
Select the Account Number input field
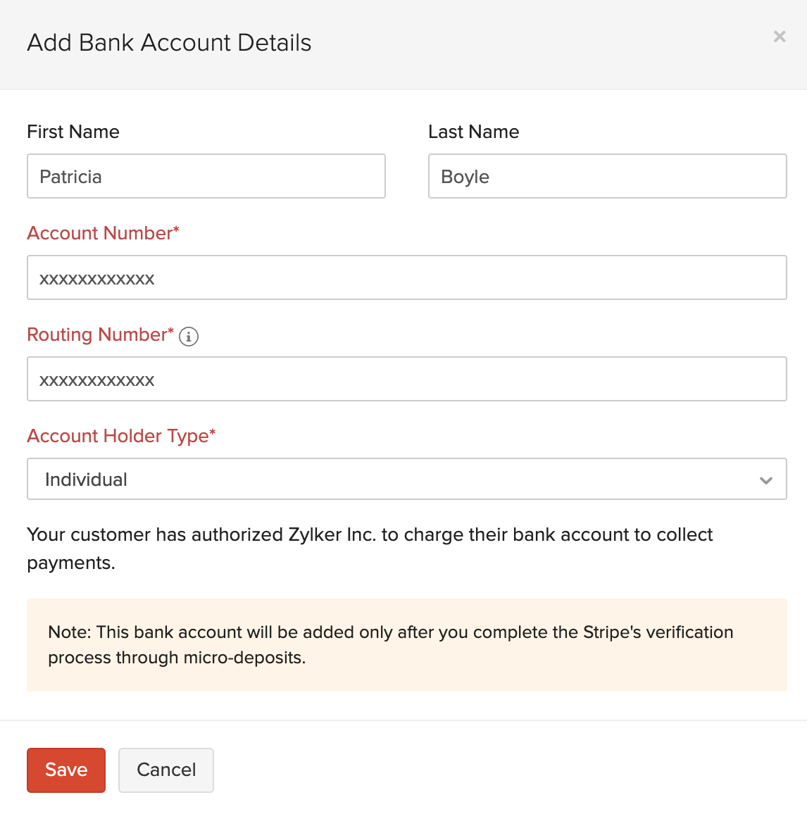pos(407,277)
